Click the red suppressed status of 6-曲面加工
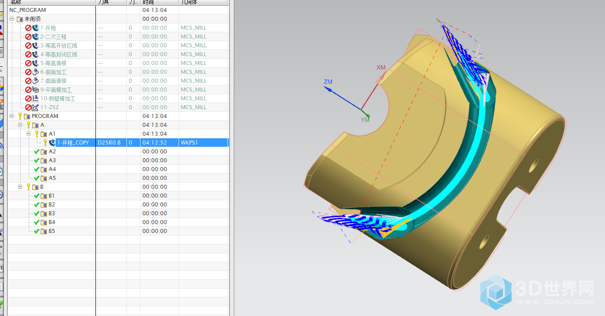 pyautogui.click(x=28, y=72)
